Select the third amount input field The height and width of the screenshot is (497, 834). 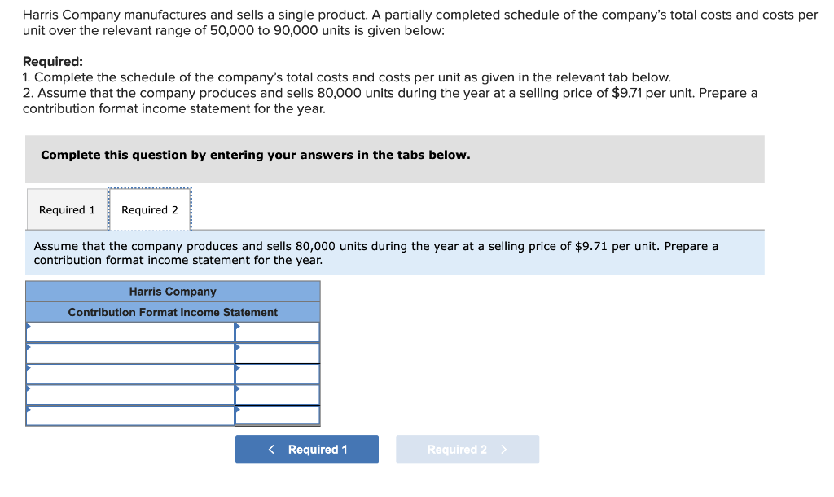pyautogui.click(x=279, y=372)
